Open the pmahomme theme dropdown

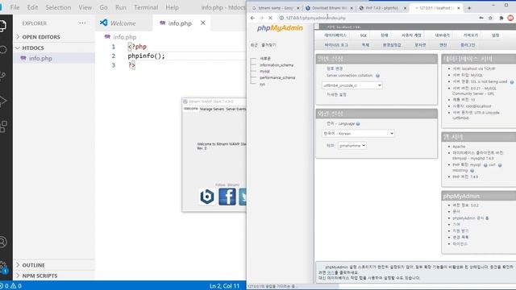(352, 145)
